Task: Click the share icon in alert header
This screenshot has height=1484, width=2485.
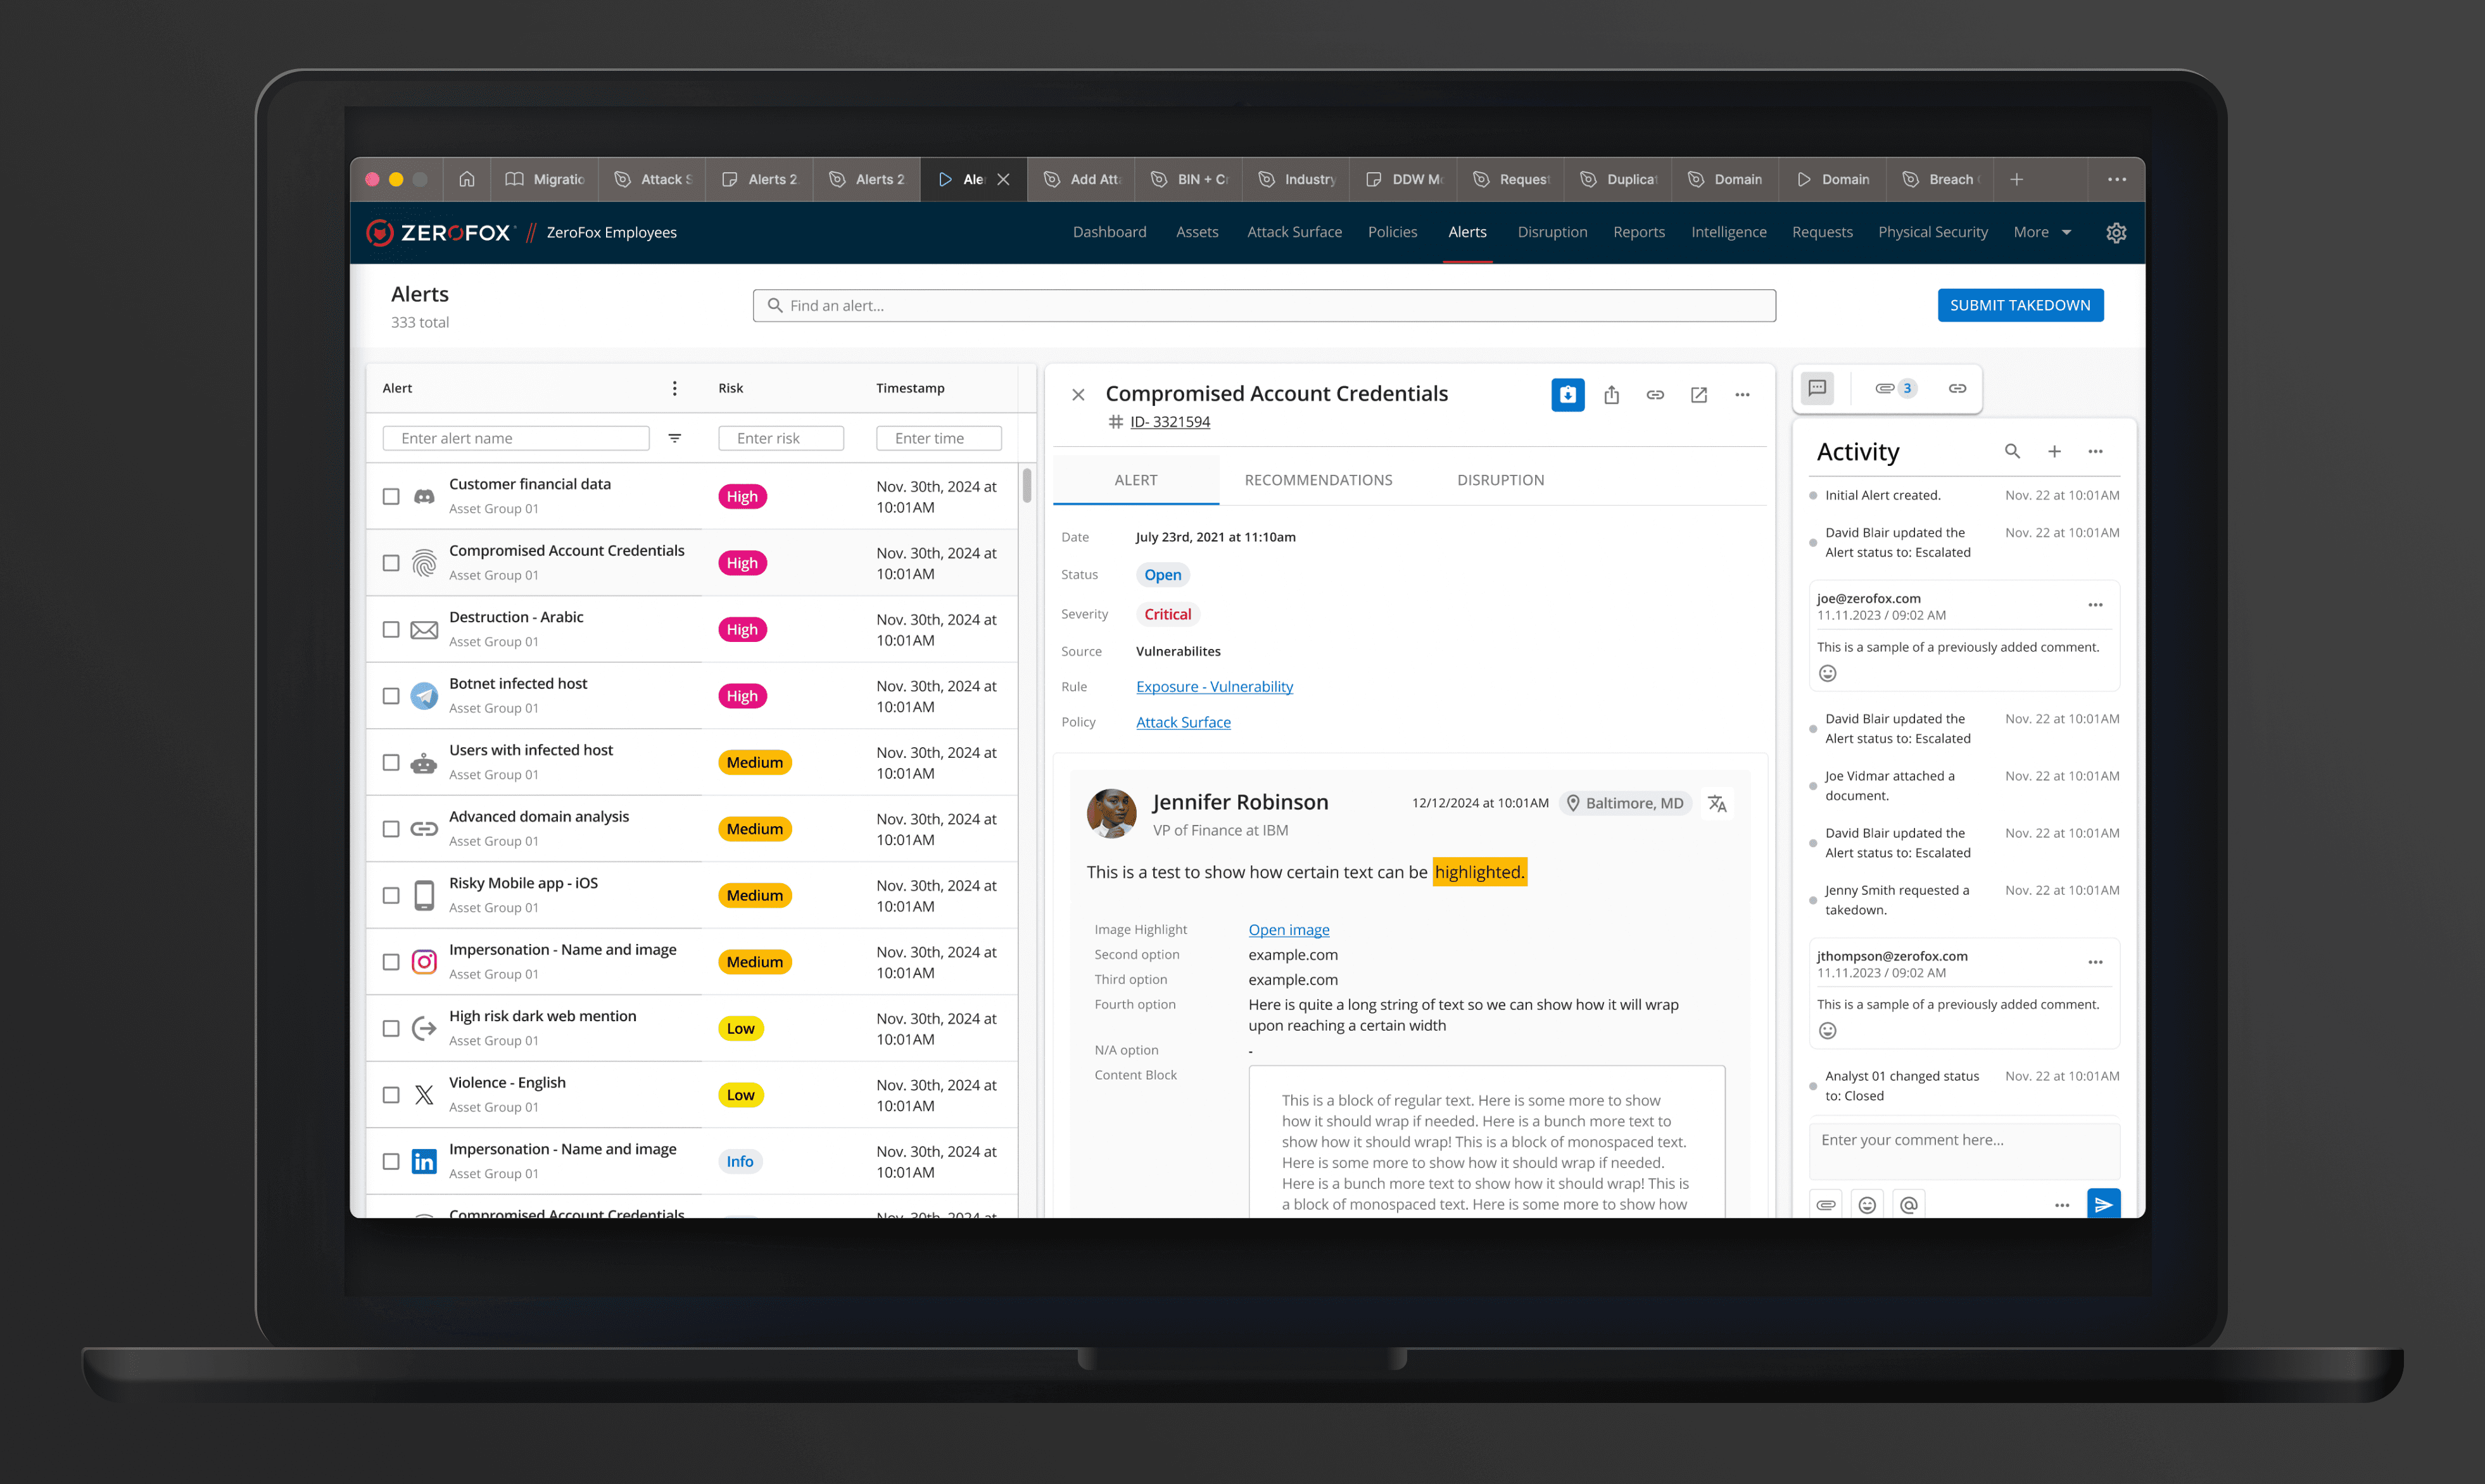Action: click(x=1611, y=395)
